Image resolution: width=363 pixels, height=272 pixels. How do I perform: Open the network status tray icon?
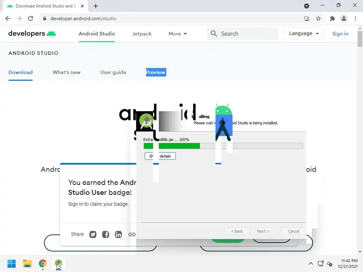320,263
